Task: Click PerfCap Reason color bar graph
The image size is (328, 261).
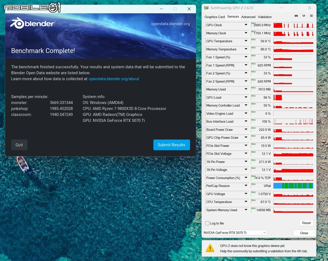Action: tap(293, 185)
